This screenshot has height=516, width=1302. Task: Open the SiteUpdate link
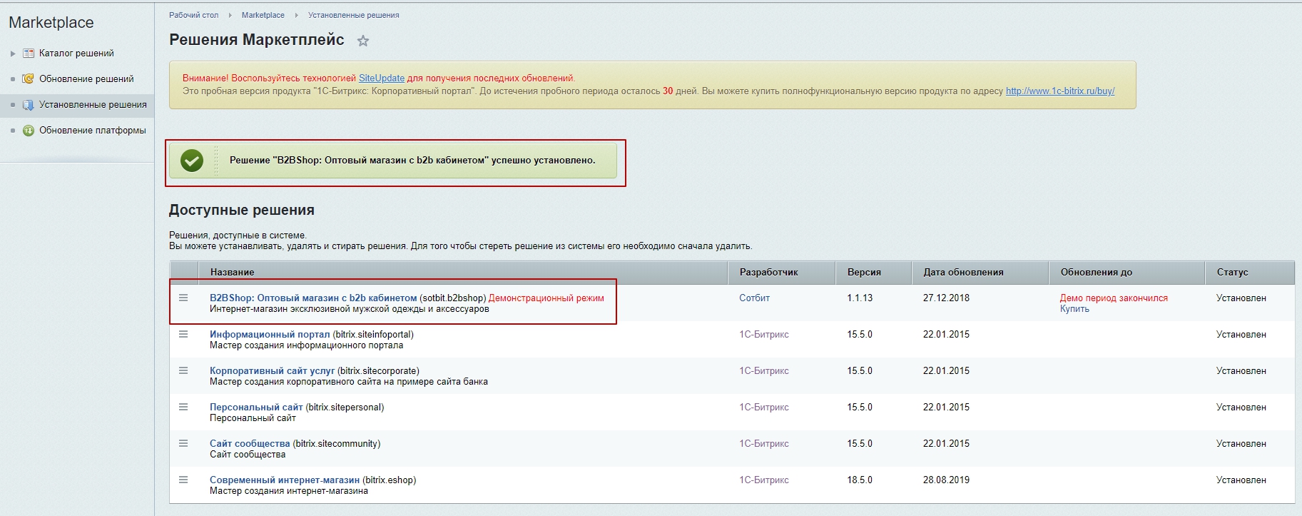click(x=382, y=79)
